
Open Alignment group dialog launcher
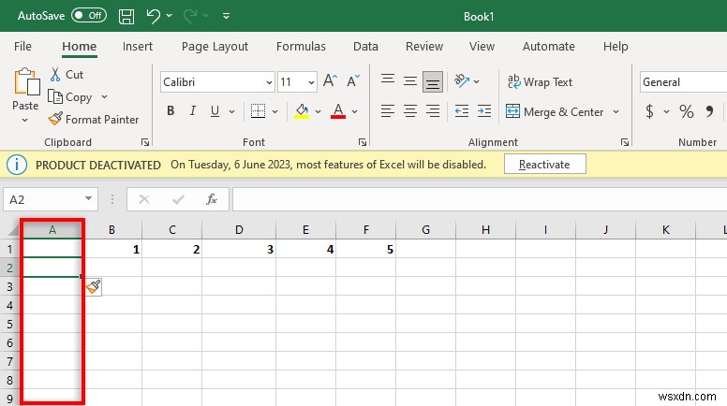click(625, 142)
